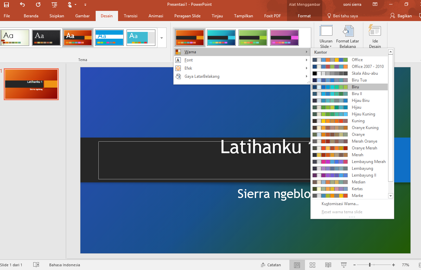Switch to Slide Sorter view on status bar
The width and height of the screenshot is (421, 270).
312,265
